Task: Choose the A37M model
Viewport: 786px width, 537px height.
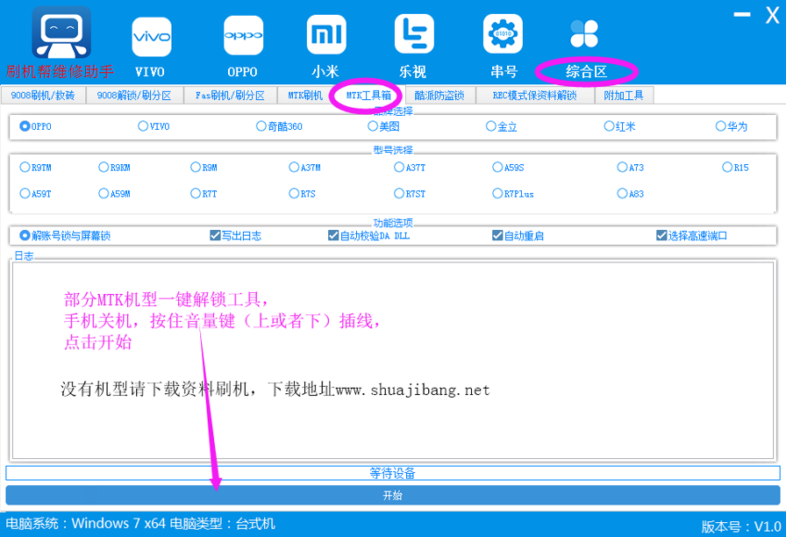Action: point(294,168)
